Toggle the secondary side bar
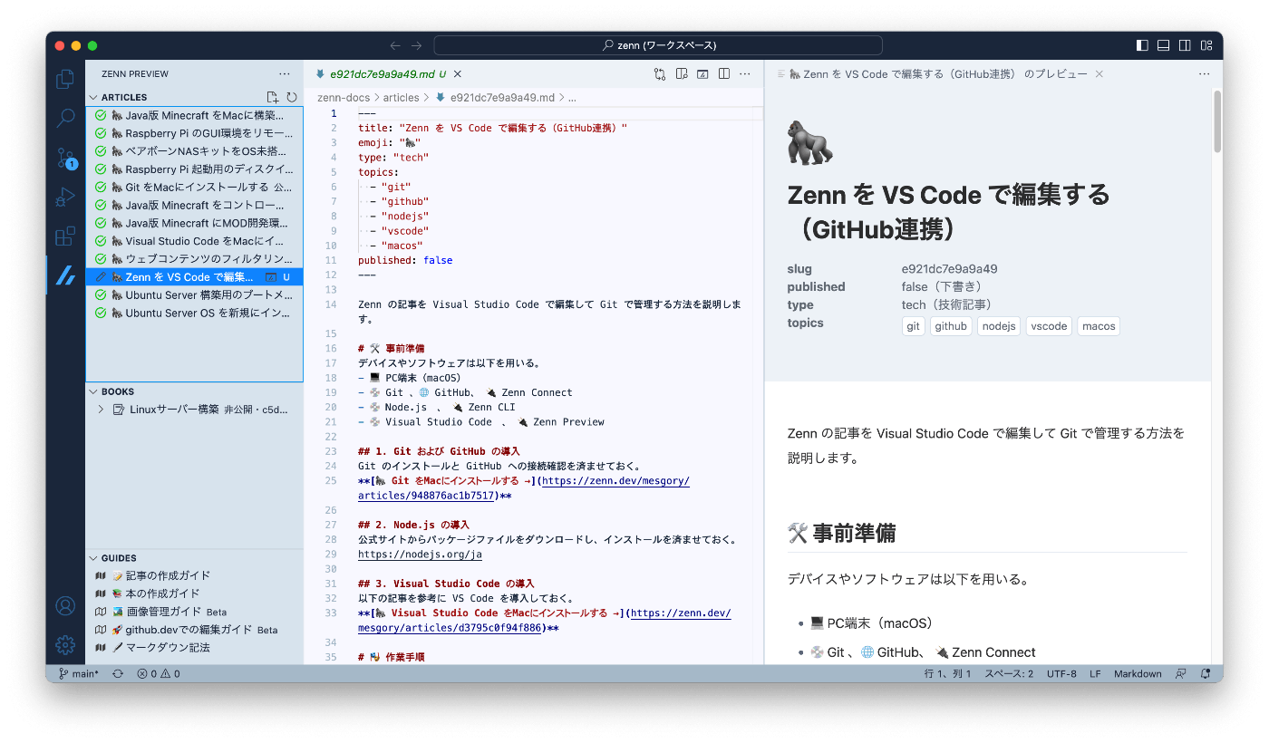The width and height of the screenshot is (1269, 743). pyautogui.click(x=1185, y=45)
